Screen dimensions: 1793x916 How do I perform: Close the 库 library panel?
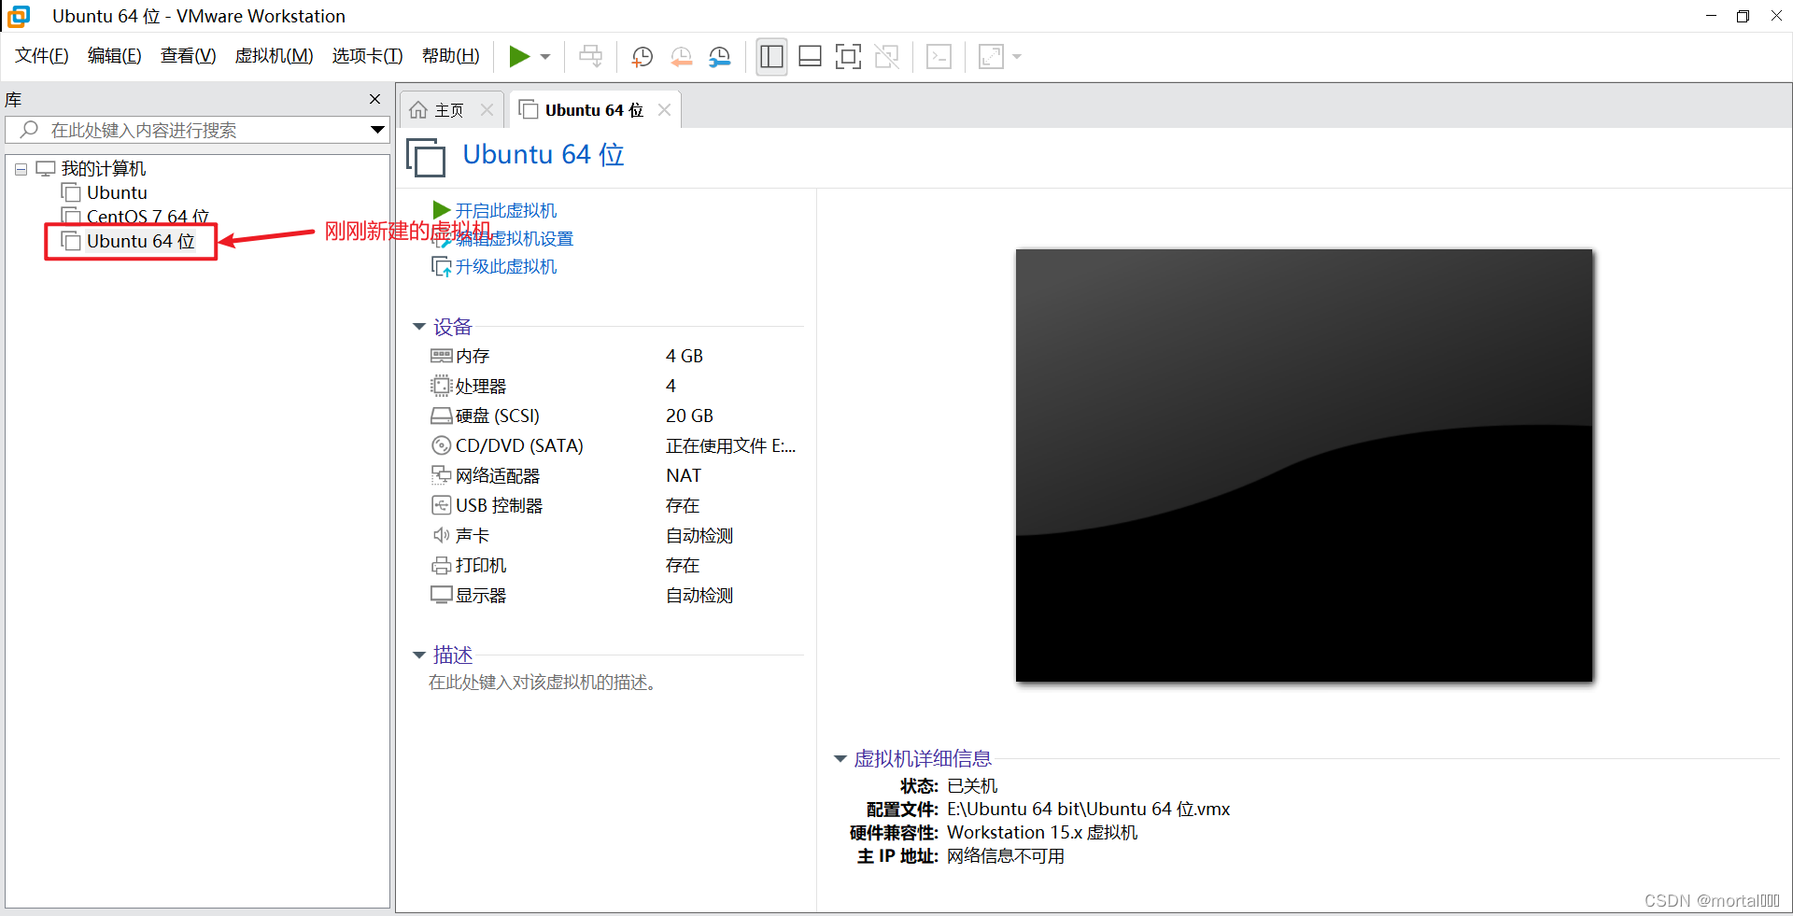[x=374, y=99]
